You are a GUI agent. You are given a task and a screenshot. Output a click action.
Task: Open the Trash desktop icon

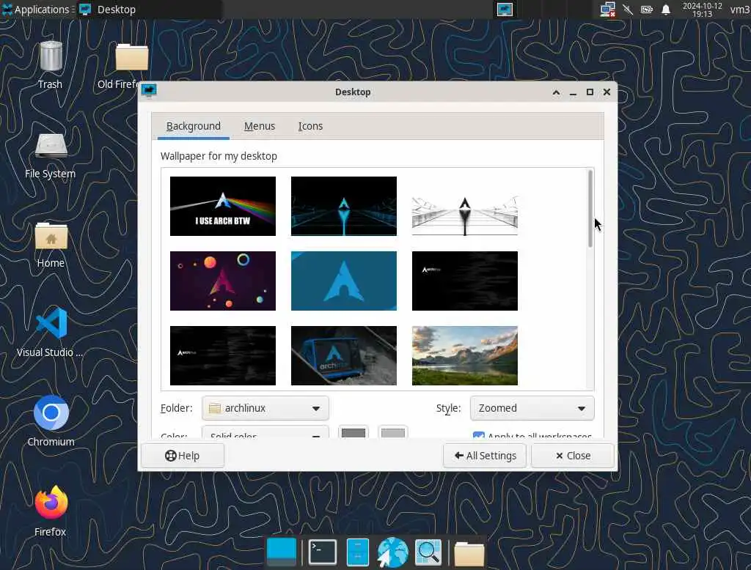[51, 57]
